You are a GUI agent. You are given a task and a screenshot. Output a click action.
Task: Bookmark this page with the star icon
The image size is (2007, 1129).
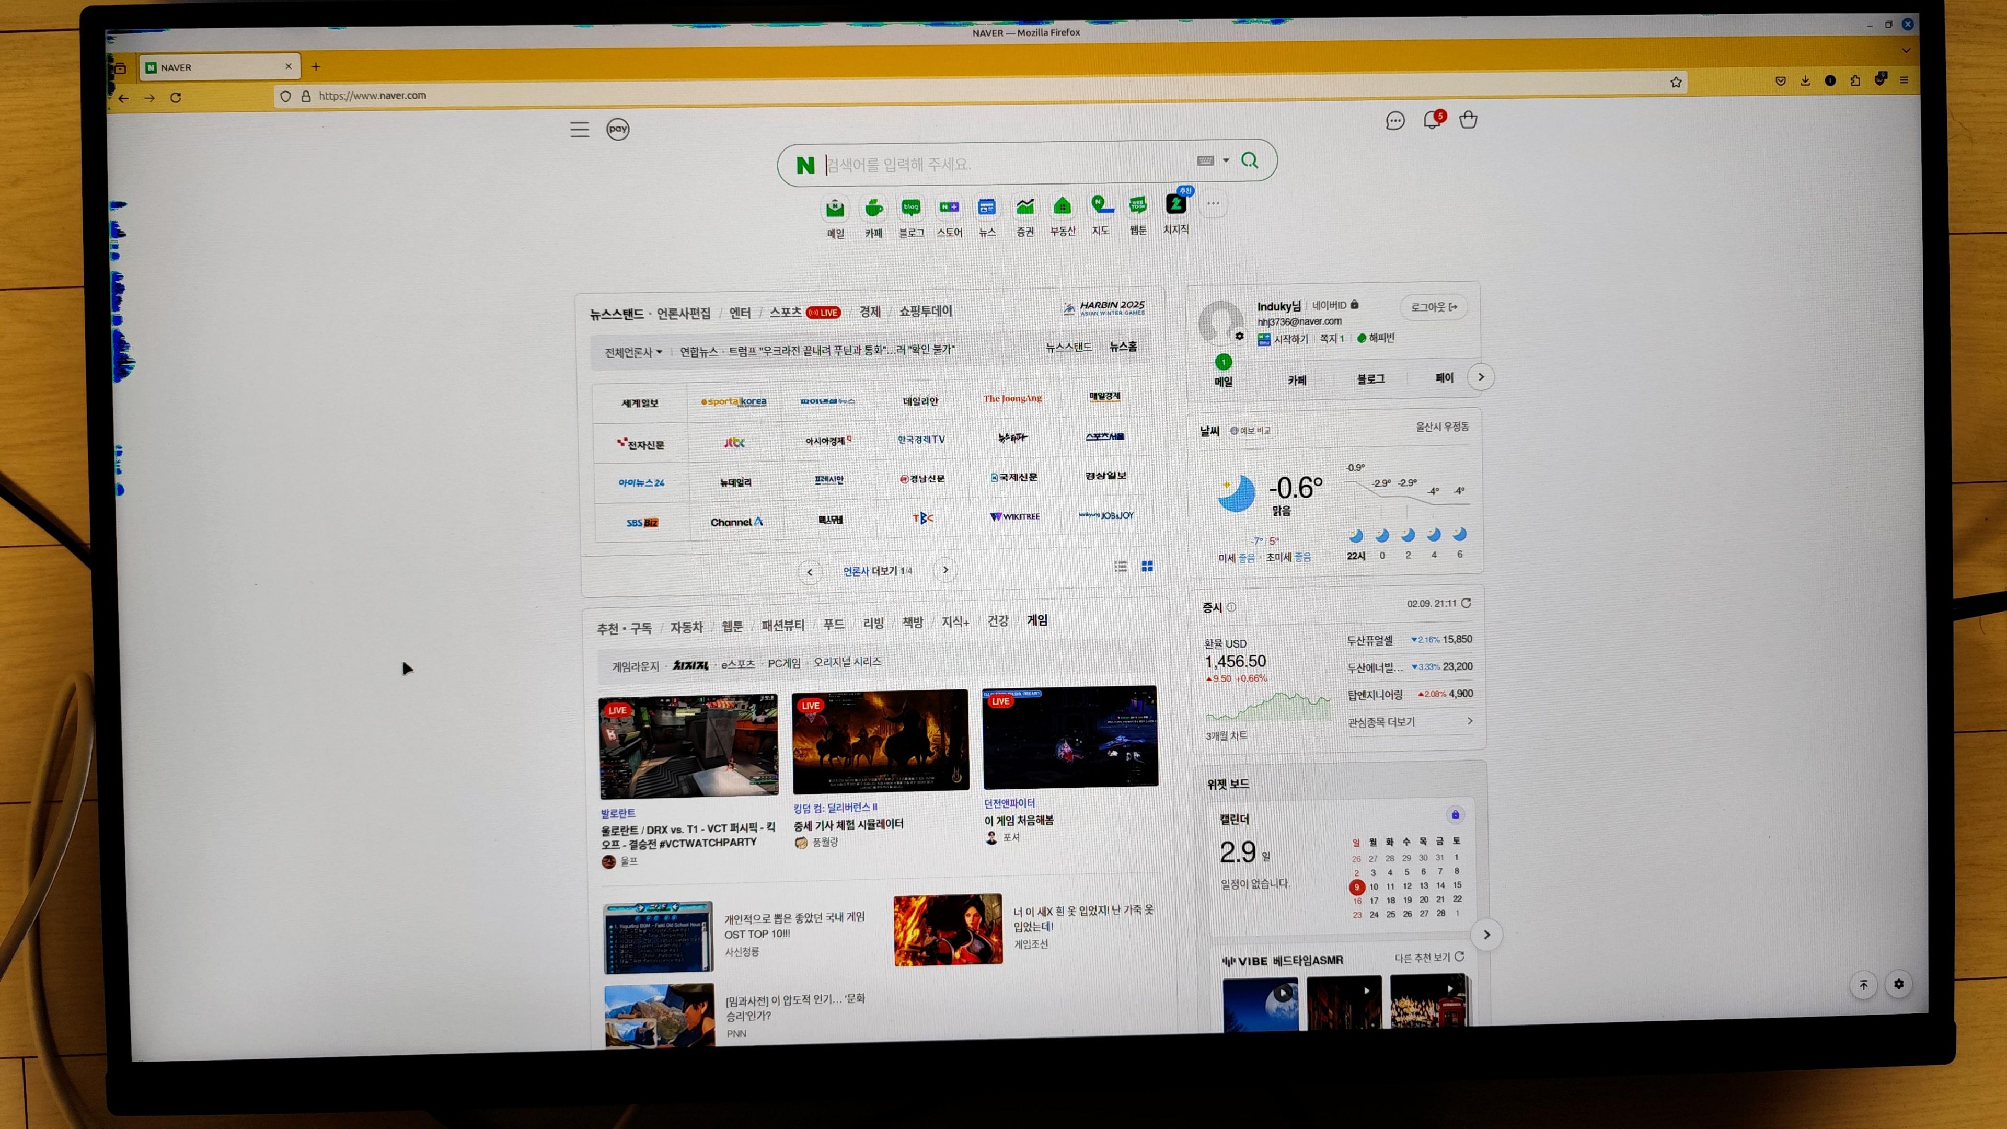(x=1676, y=82)
